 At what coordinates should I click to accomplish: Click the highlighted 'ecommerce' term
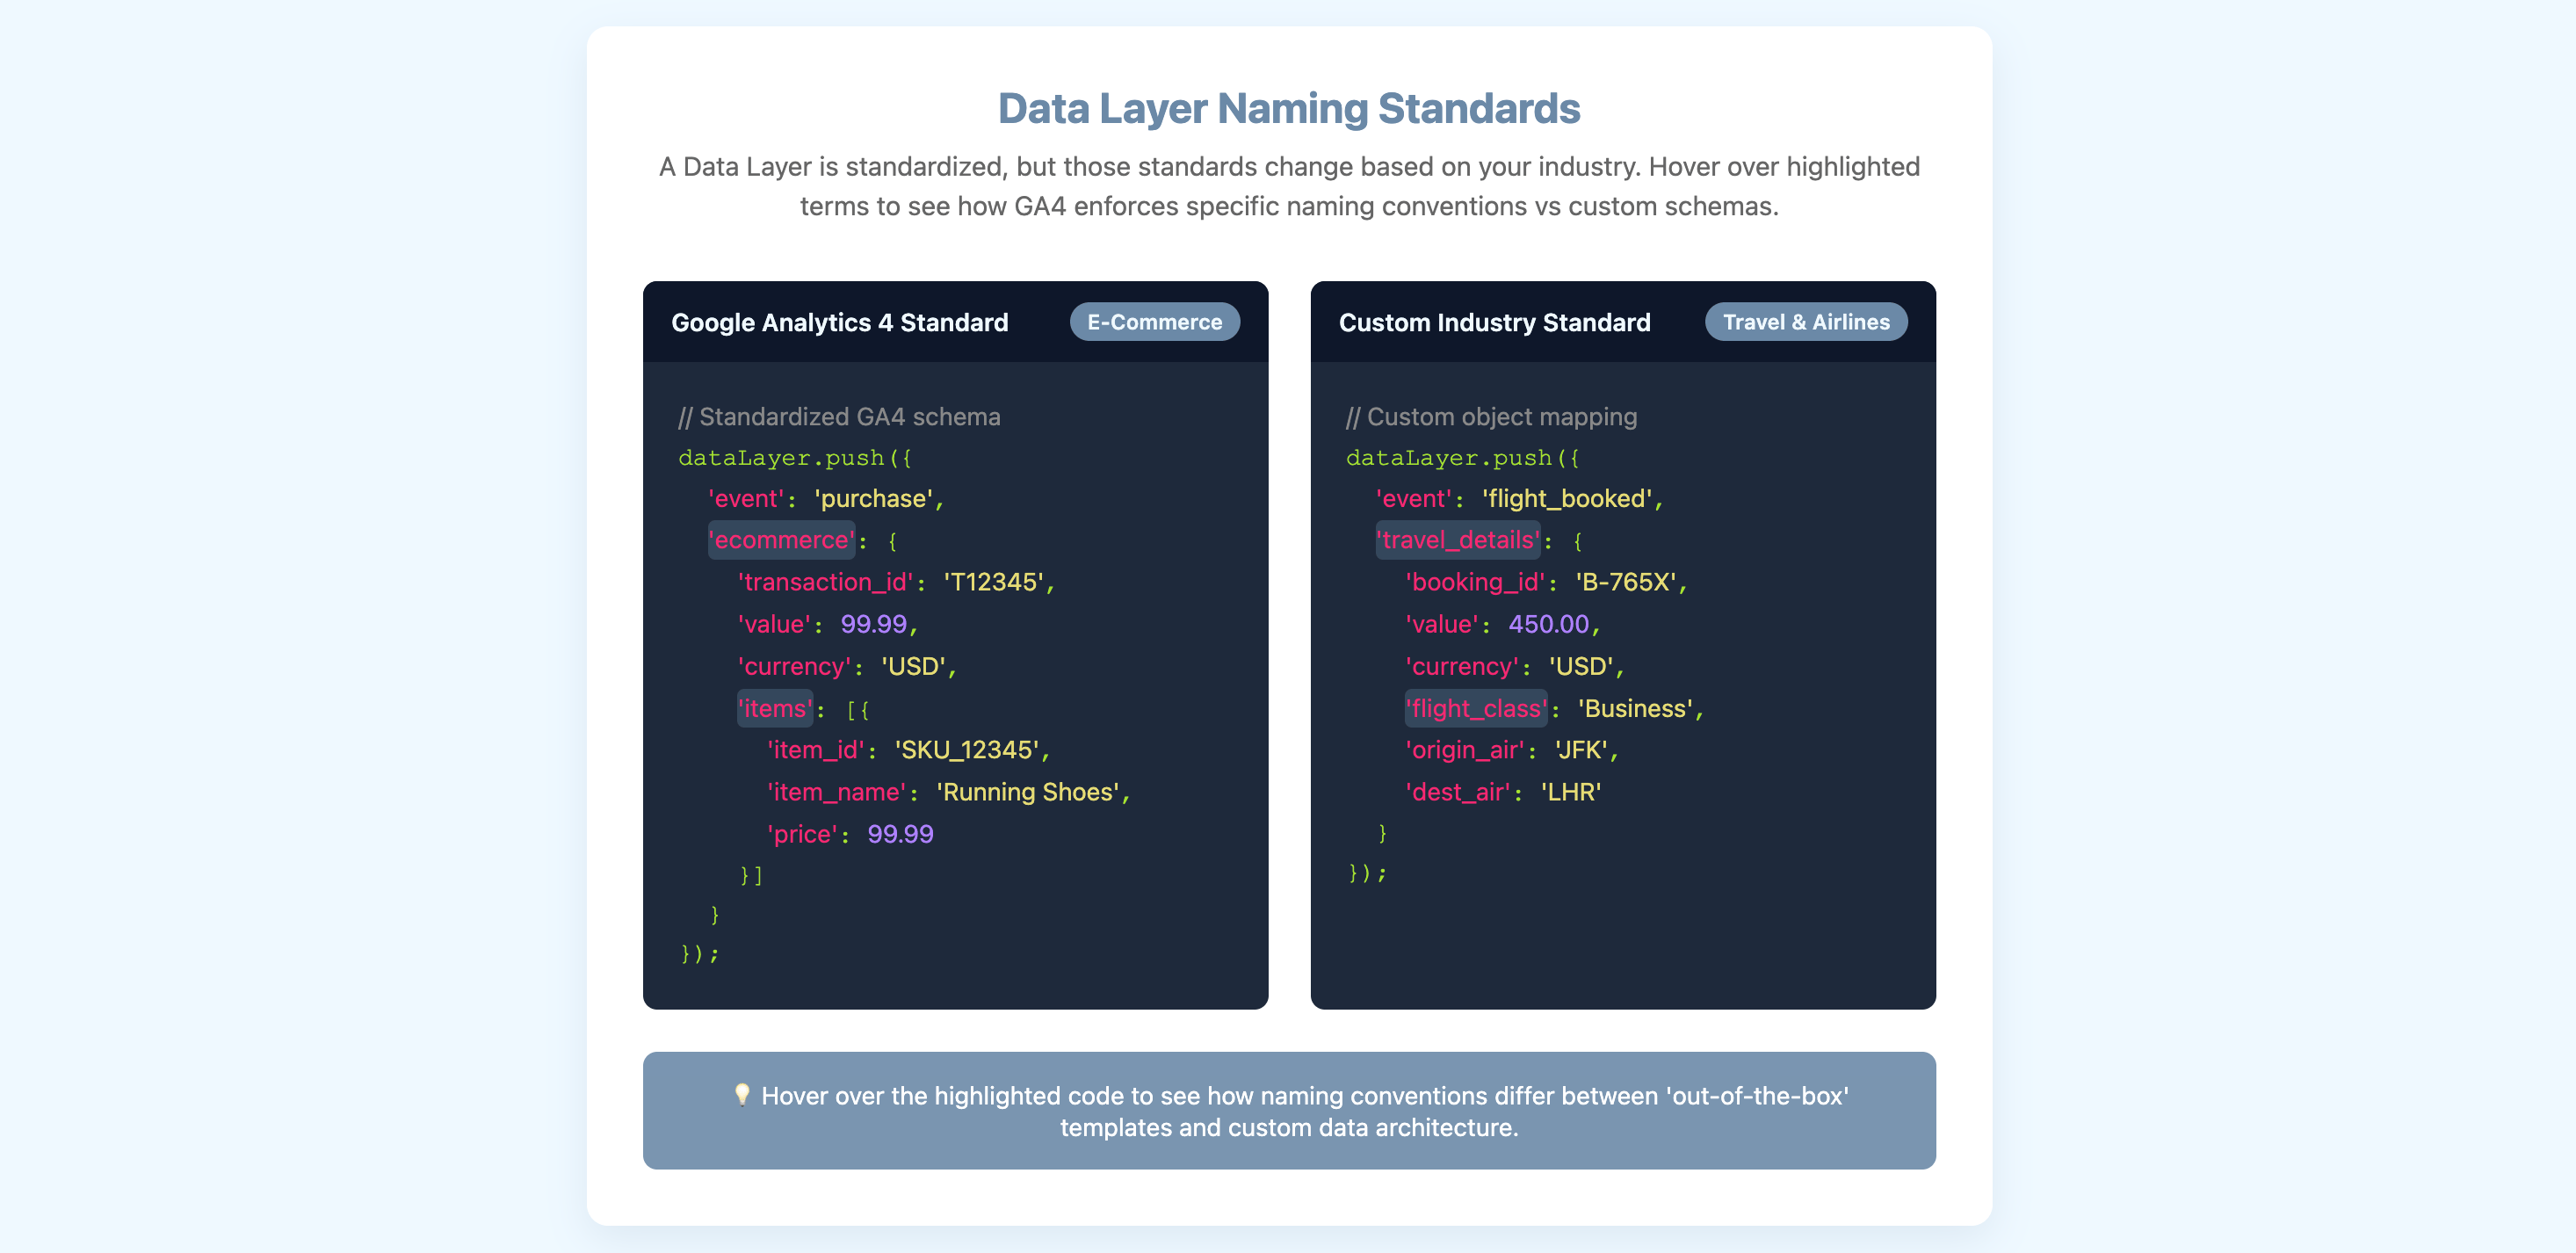pyautogui.click(x=781, y=540)
